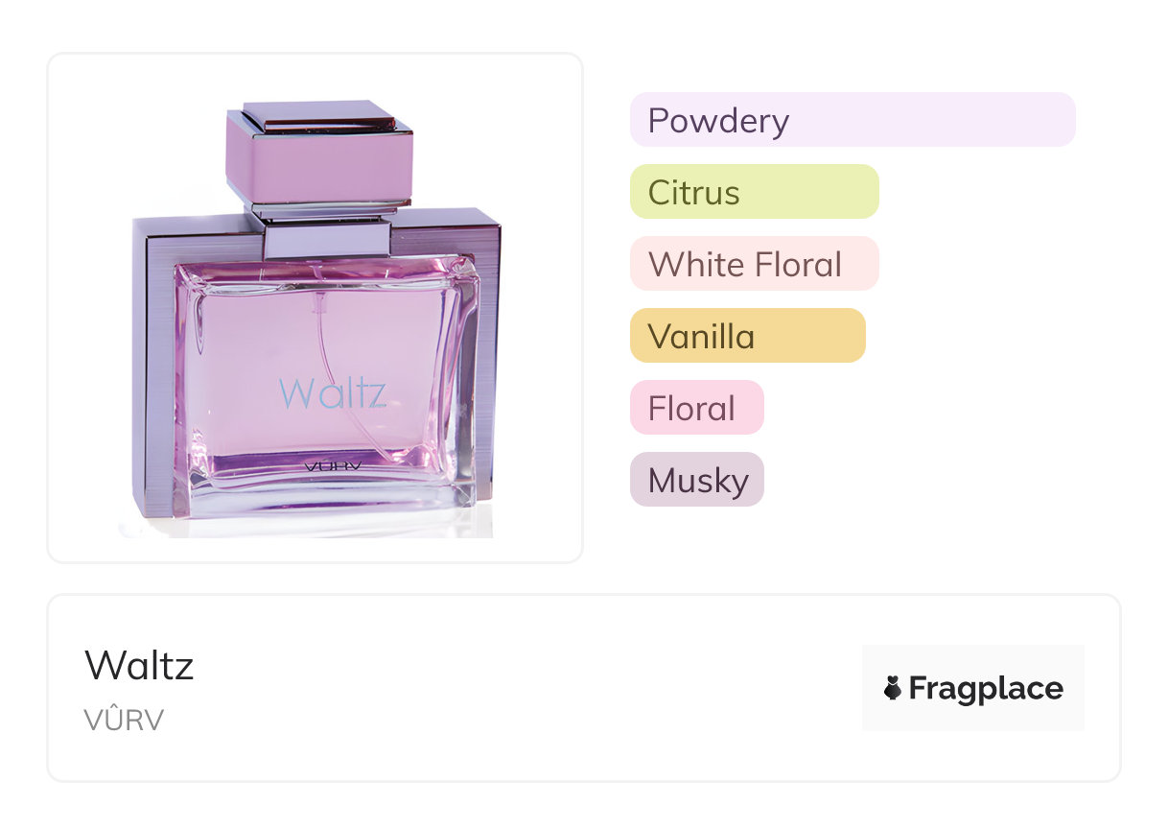Select the Floral accord tag

point(697,408)
